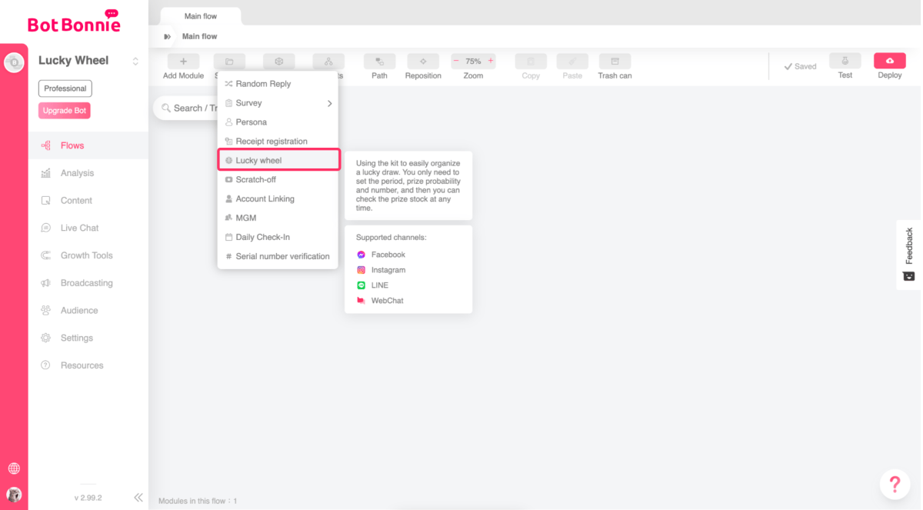The width and height of the screenshot is (923, 510).
Task: Click the search field in the canvas
Action: click(186, 108)
